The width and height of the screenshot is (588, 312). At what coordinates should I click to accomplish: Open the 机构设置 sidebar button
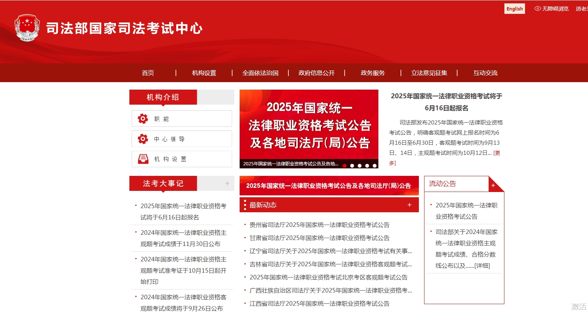[182, 159]
